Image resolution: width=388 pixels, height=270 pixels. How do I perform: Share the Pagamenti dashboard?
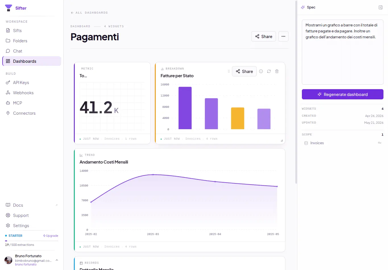[263, 36]
